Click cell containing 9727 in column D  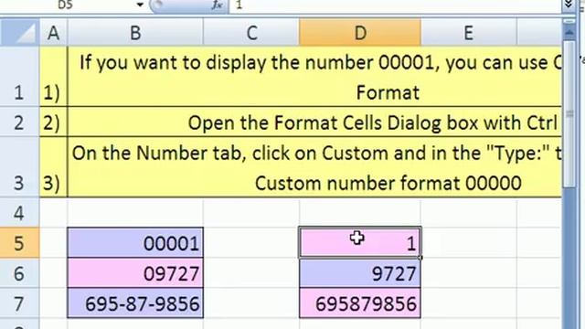coord(360,273)
